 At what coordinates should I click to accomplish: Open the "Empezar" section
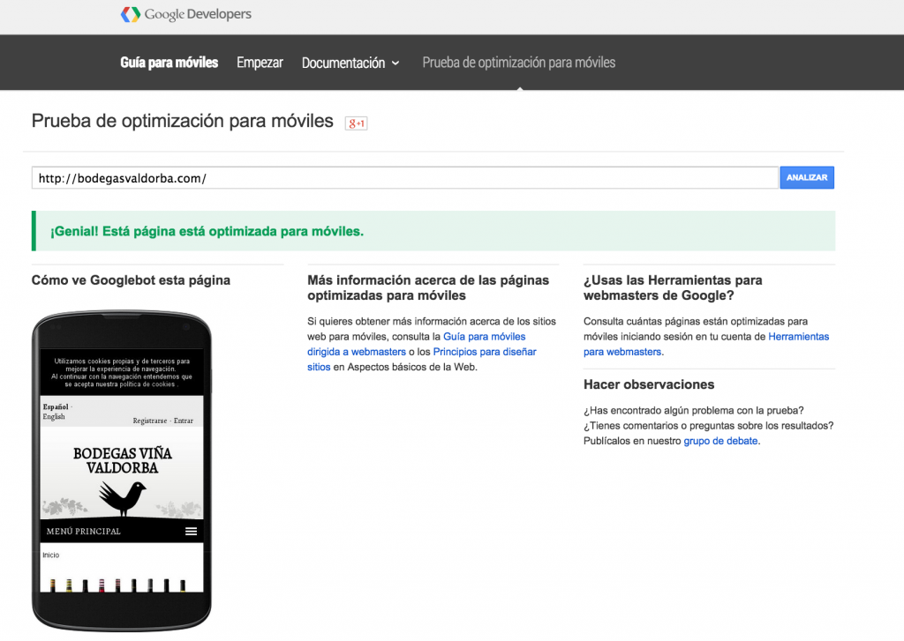point(260,63)
